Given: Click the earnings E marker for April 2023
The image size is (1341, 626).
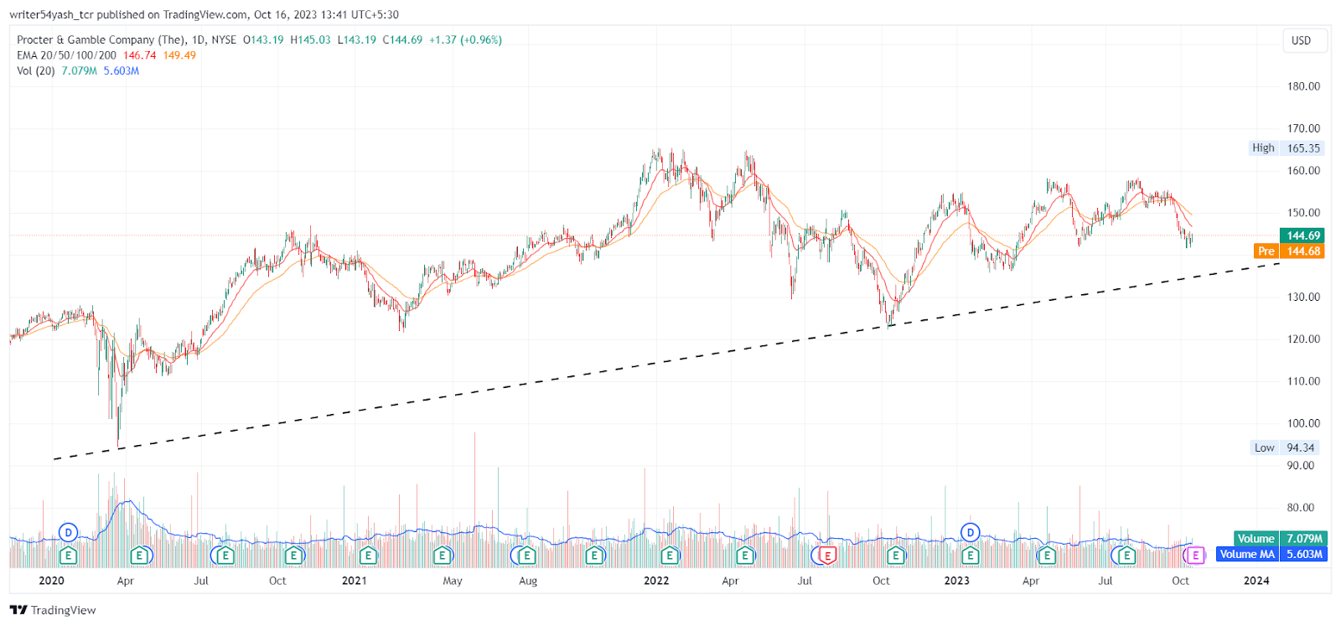Looking at the screenshot, I should coord(1047,555).
